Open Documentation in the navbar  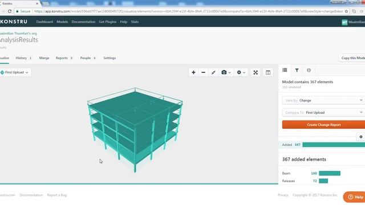83,22
